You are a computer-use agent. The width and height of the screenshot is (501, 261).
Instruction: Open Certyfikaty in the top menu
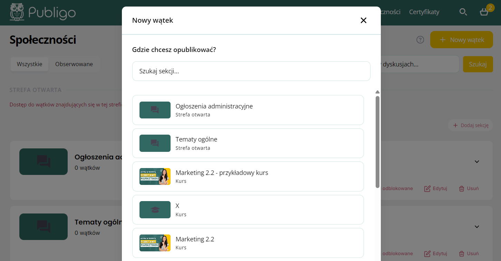point(424,12)
